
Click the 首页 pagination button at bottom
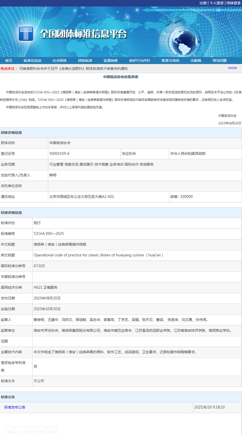click(11, 431)
